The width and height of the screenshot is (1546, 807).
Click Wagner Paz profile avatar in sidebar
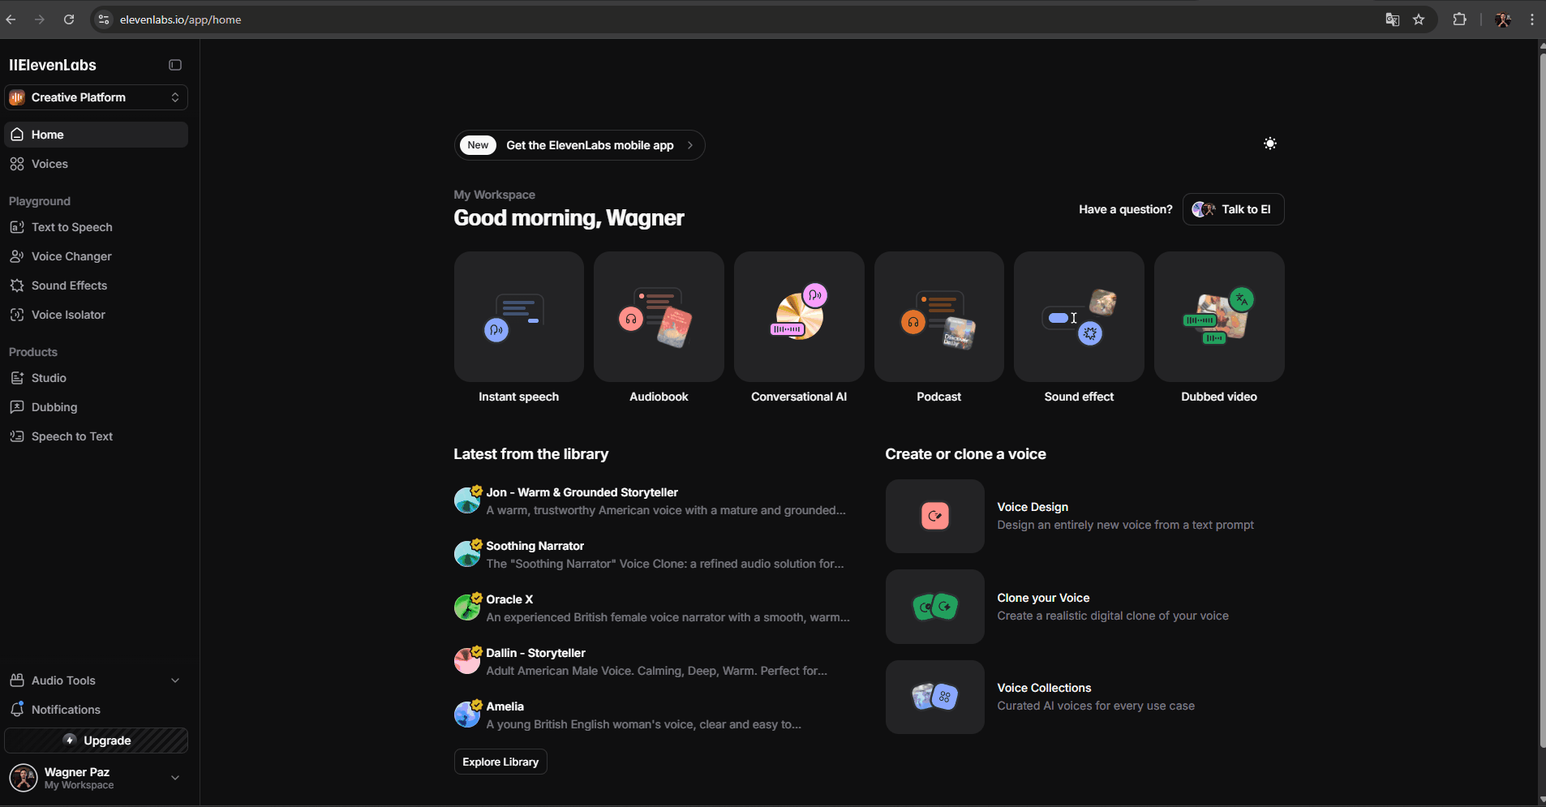pyautogui.click(x=24, y=778)
